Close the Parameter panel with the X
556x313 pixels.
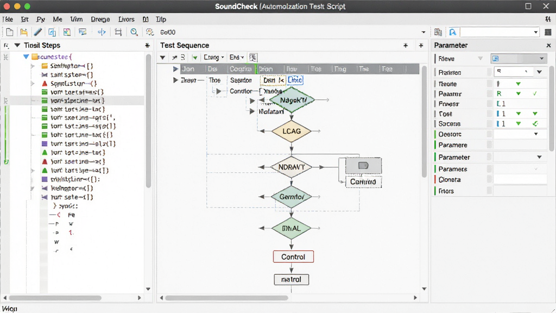[548, 46]
